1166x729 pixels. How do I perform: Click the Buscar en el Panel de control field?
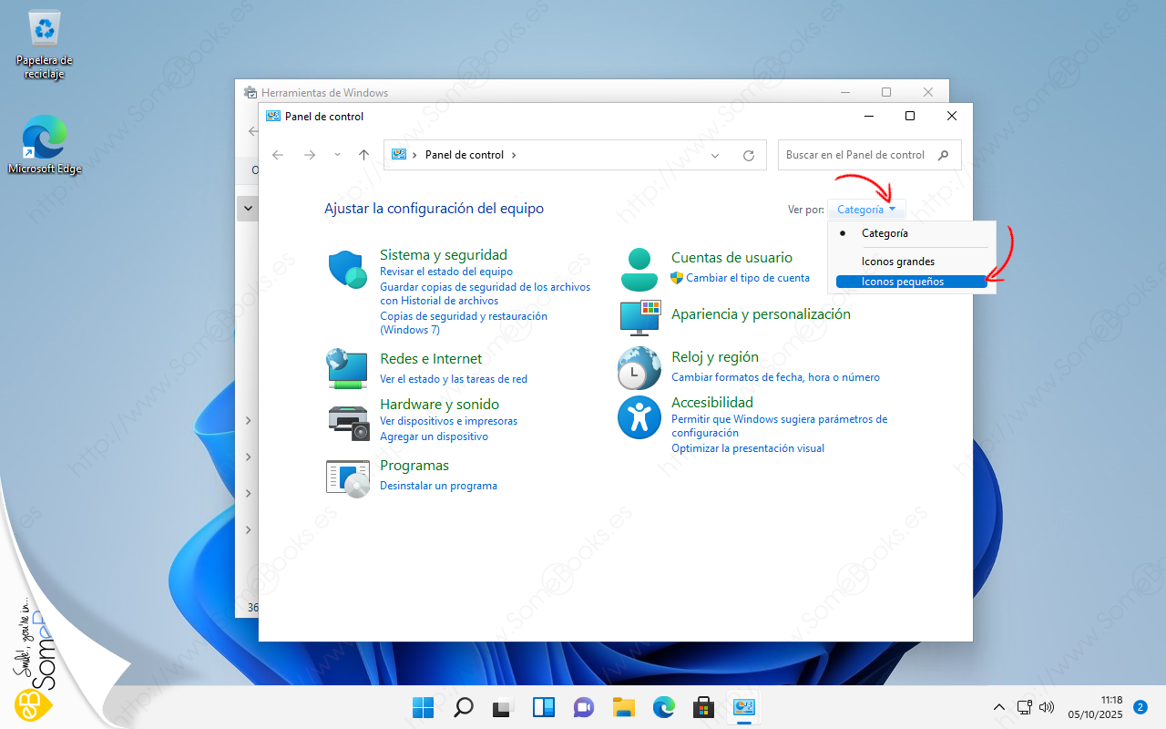point(856,155)
